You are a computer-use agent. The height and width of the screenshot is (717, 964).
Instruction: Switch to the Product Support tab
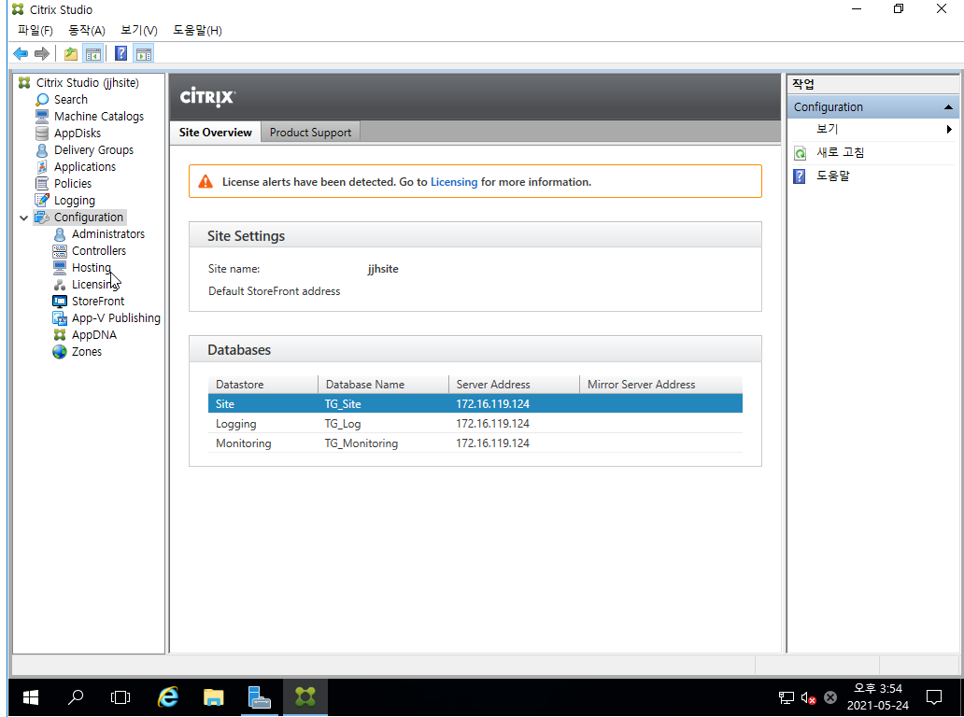click(310, 132)
